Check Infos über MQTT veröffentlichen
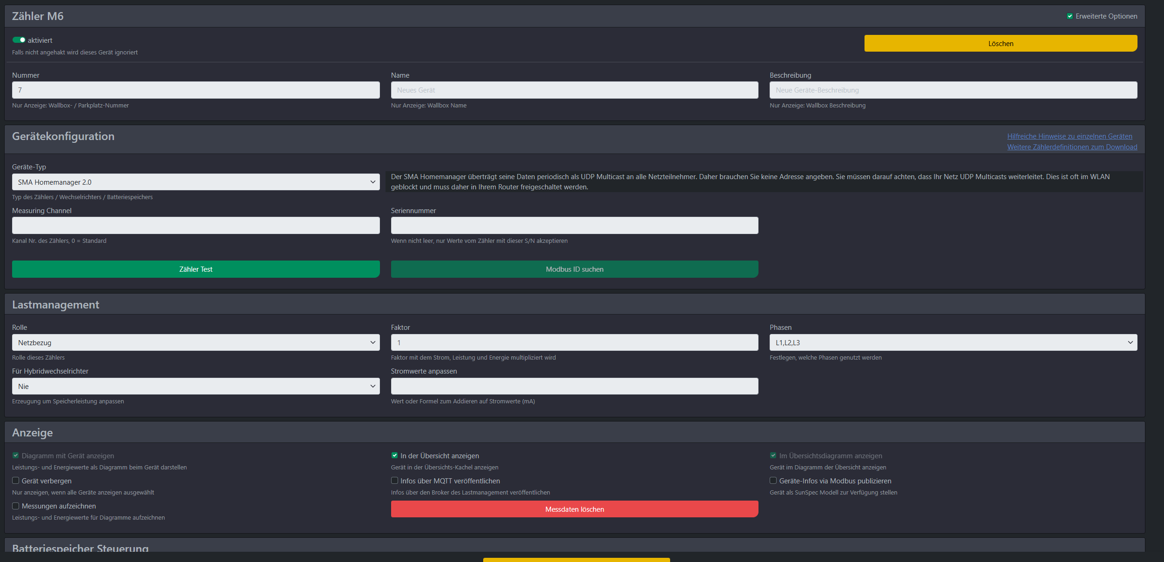 pos(394,481)
